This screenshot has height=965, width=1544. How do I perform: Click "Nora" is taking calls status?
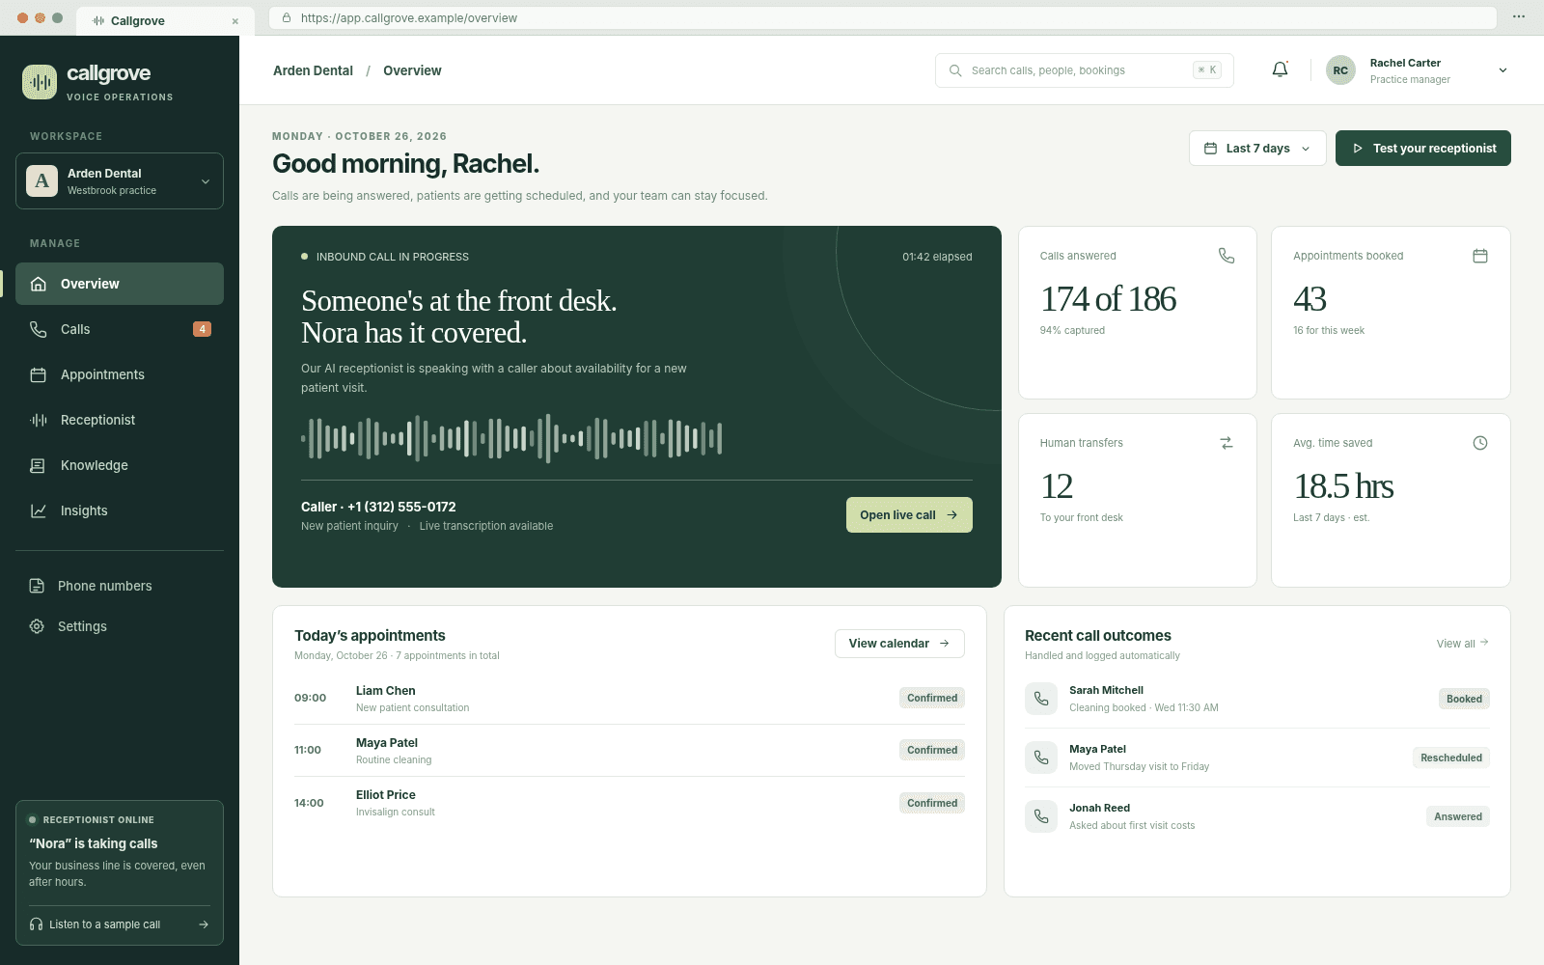94,843
